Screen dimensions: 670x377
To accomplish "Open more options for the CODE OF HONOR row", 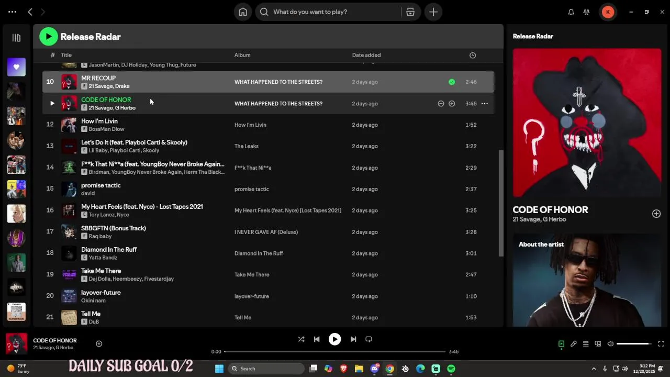I will (x=485, y=104).
